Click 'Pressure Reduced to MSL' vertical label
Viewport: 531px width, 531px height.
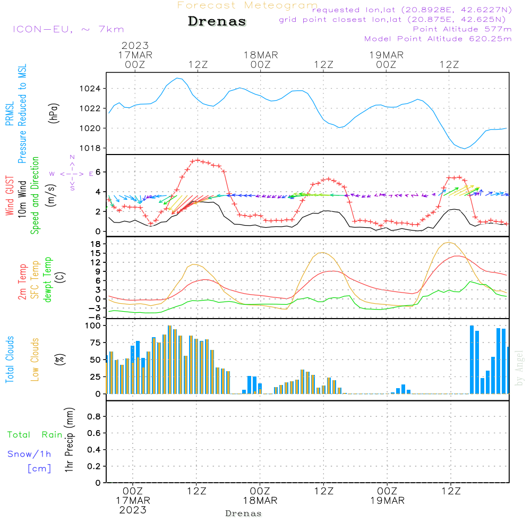click(x=22, y=114)
